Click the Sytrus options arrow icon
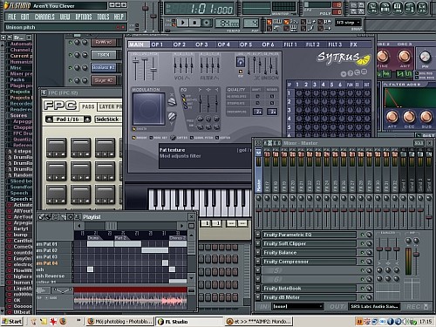Image resolution: width=436 pixels, height=327 pixels. pos(344,73)
